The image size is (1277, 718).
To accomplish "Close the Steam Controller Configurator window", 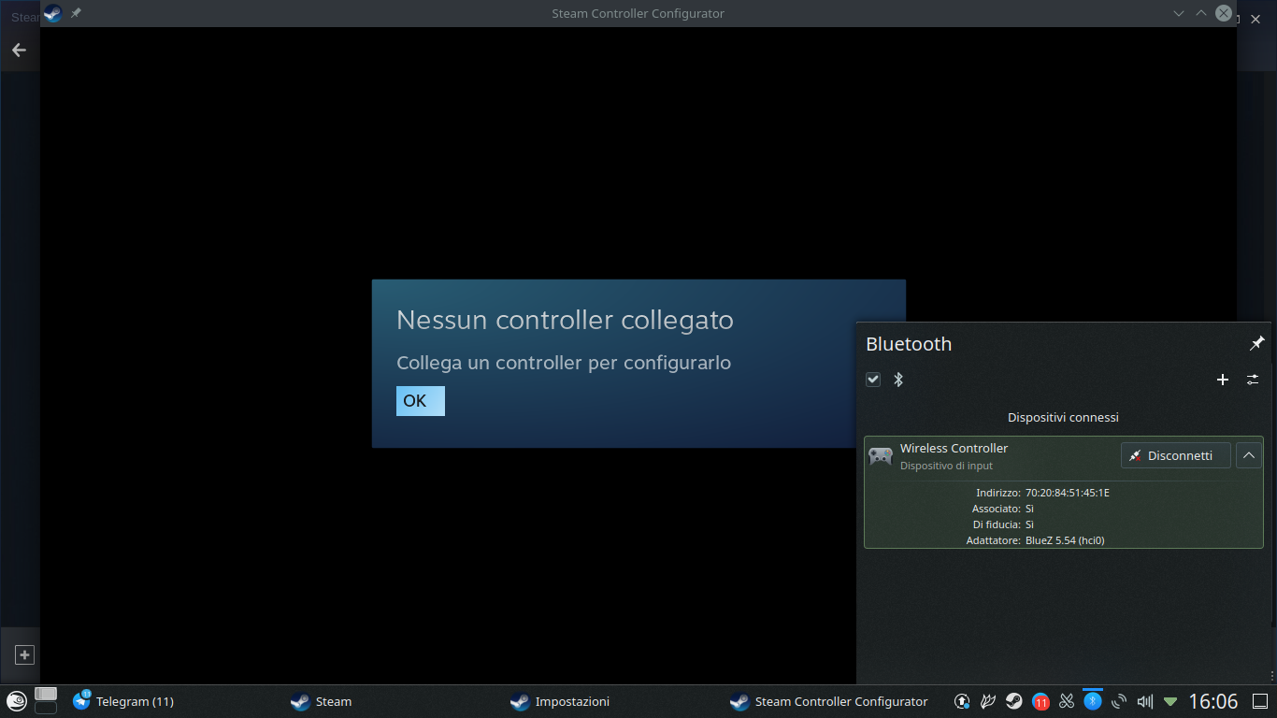I will click(x=1224, y=13).
